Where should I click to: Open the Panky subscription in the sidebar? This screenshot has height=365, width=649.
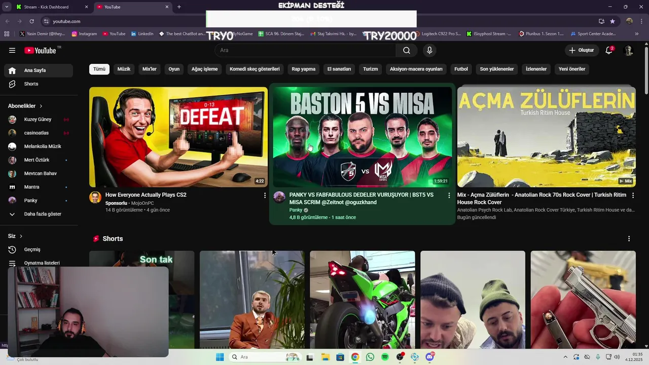coord(39,200)
